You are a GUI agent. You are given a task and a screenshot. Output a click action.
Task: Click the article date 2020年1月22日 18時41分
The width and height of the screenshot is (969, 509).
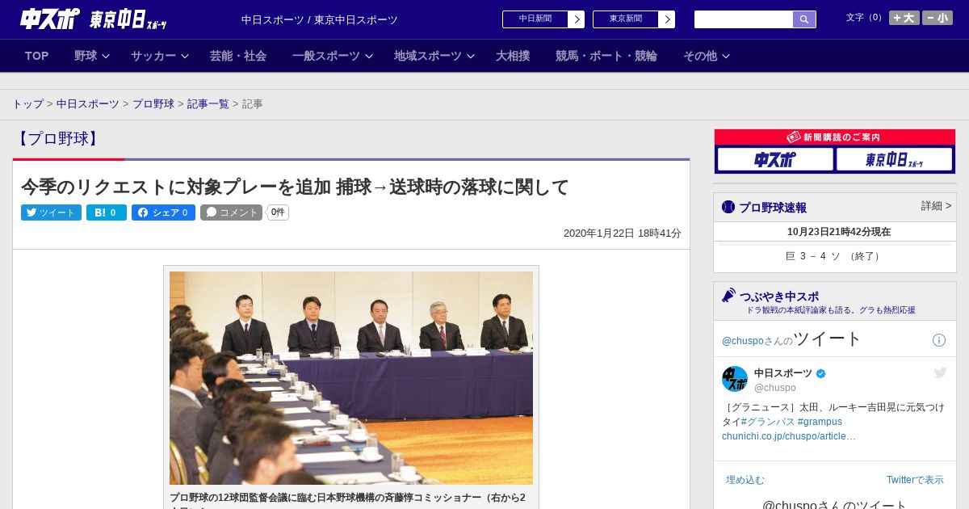(623, 233)
